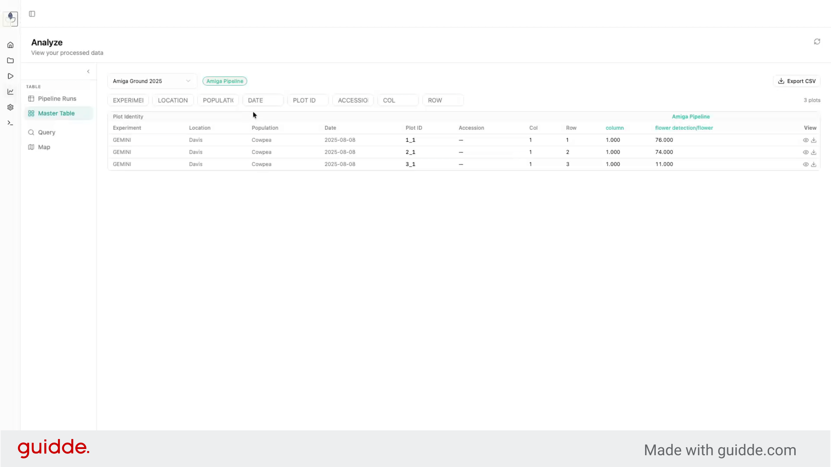This screenshot has width=831, height=467.
Task: Click the Col column header
Action: 533,128
